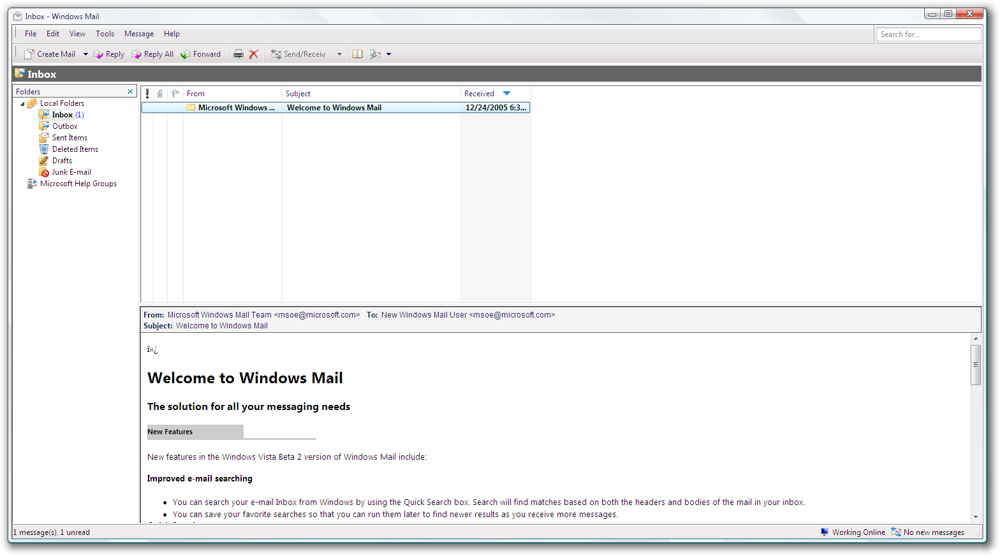Click the preview pane scrollbar thumb
Viewport: 1000px width, 556px height.
976,365
